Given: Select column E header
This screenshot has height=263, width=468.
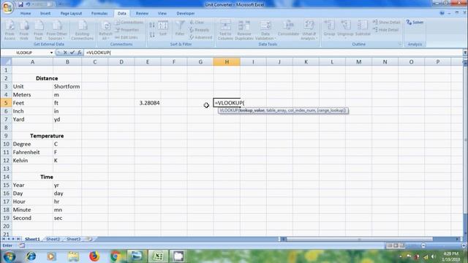Looking at the screenshot, I should 148,61.
